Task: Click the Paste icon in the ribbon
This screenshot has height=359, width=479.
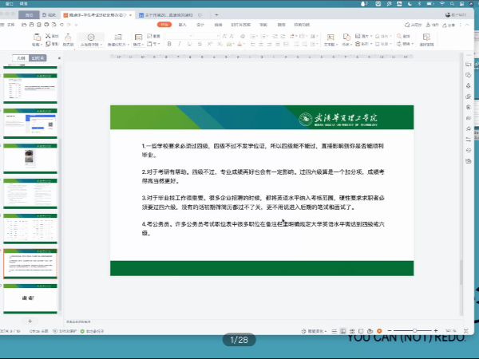Action: click(x=38, y=37)
